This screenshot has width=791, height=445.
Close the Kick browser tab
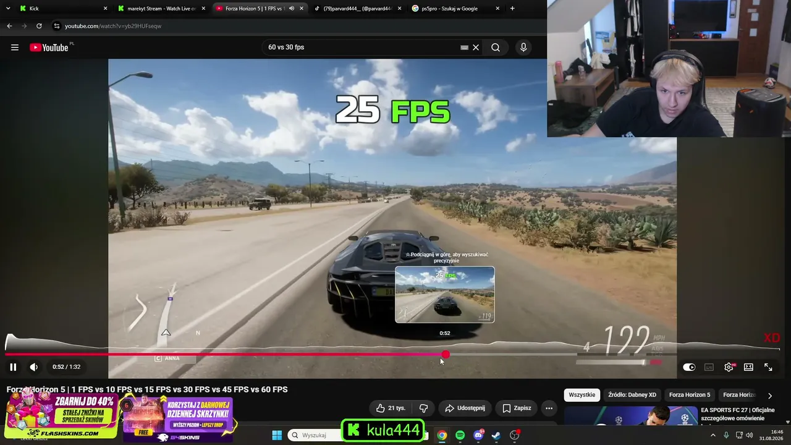[x=105, y=9]
